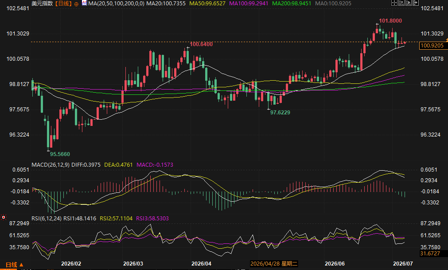This screenshot has width=448, height=270.
Task: Toggle the MA50 line via its yellow label
Action: (207, 4)
